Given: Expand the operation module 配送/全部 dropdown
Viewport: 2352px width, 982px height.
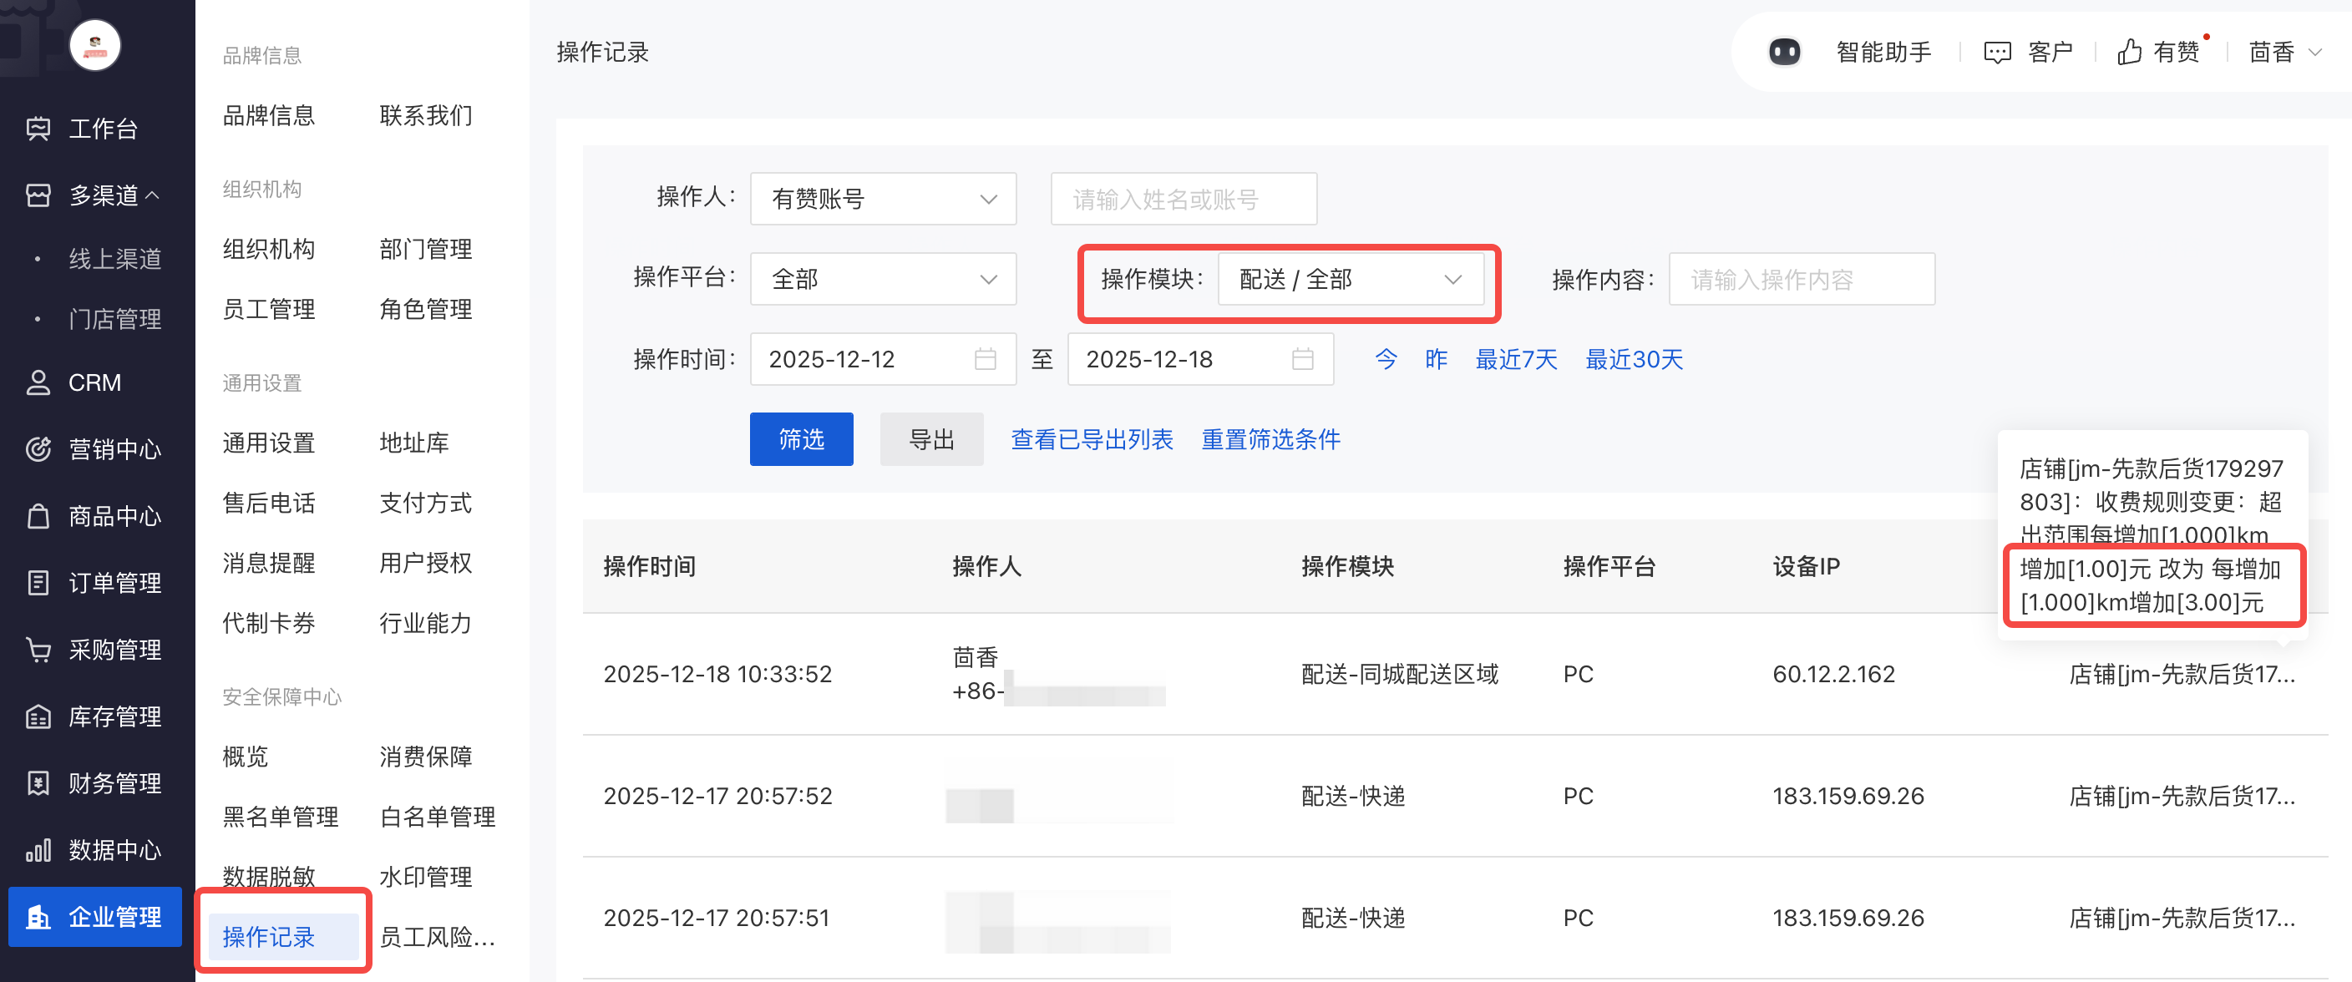Looking at the screenshot, I should [1350, 279].
